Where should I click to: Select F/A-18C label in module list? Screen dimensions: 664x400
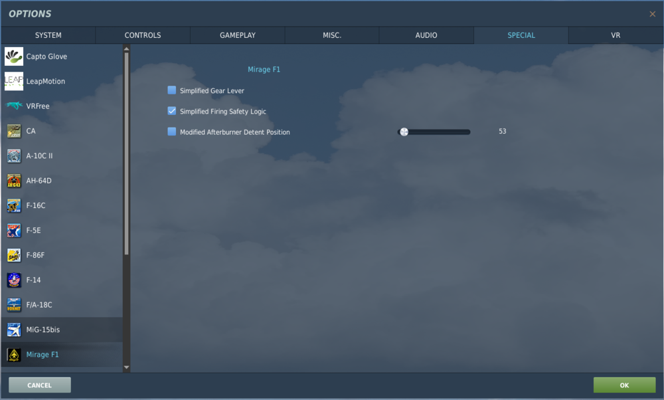[39, 305]
